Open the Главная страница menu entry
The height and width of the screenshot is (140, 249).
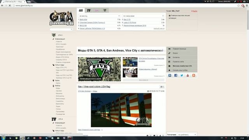tap(179, 49)
